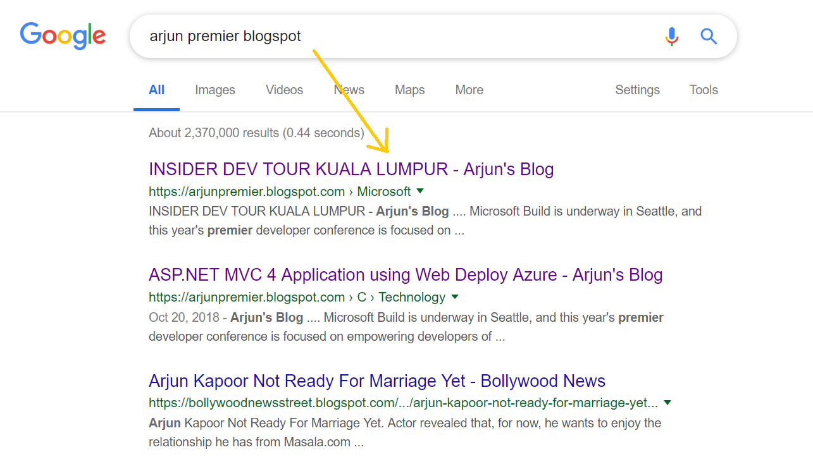This screenshot has height=464, width=813.
Task: Switch to the Videos tab
Action: tap(284, 90)
